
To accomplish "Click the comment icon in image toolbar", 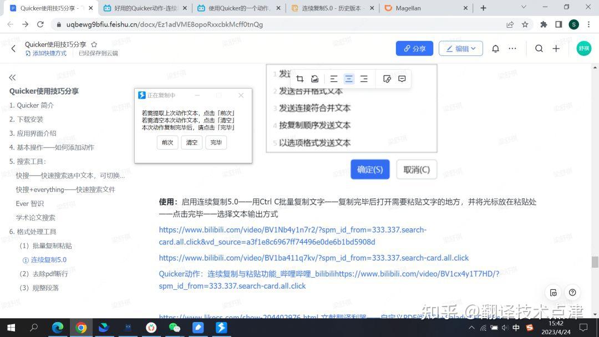I will coord(402,79).
